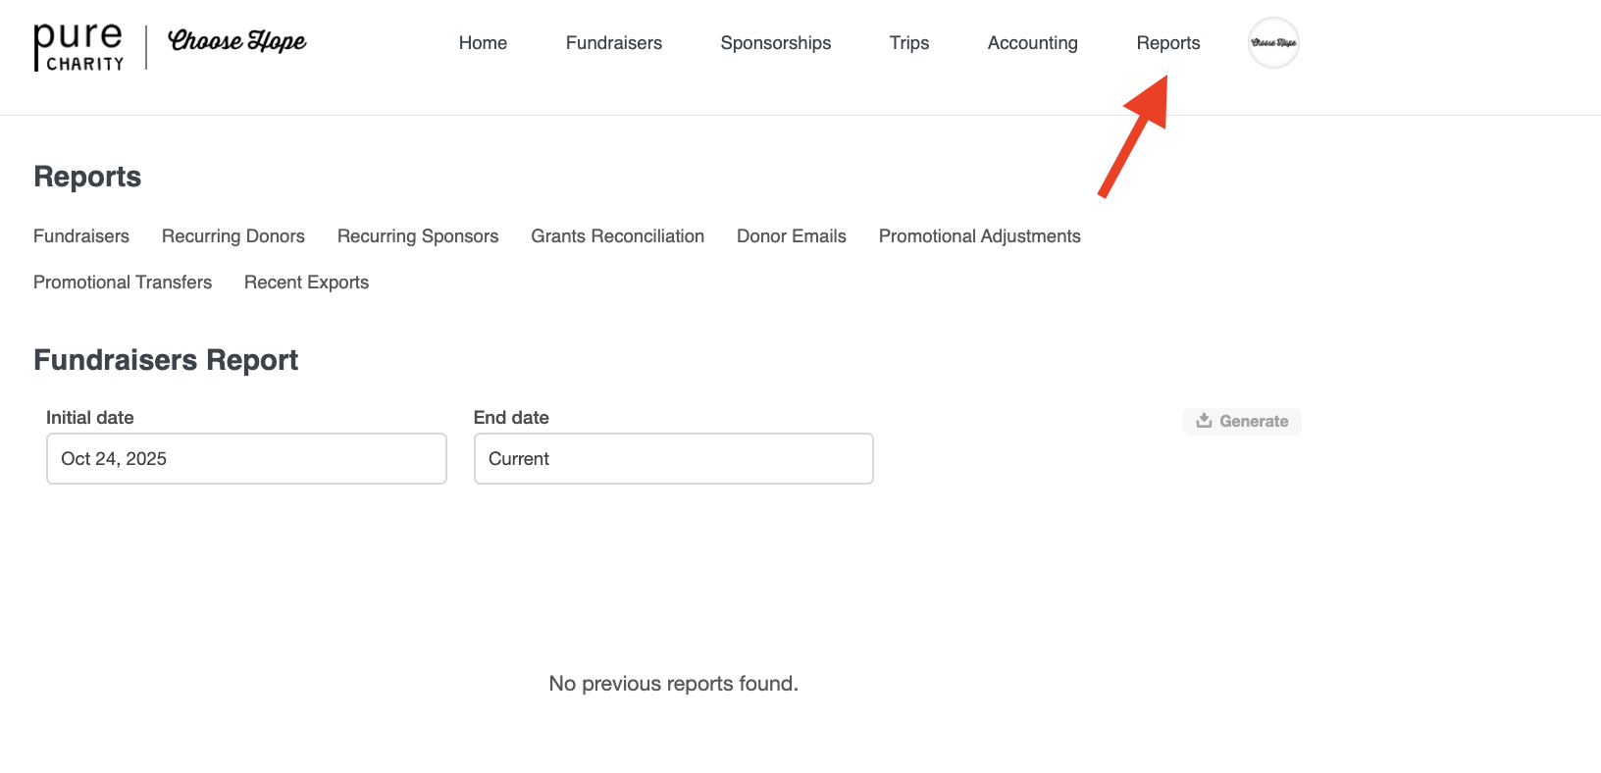This screenshot has width=1601, height=773.
Task: Click the Choose Hope script logo
Action: coord(237,42)
